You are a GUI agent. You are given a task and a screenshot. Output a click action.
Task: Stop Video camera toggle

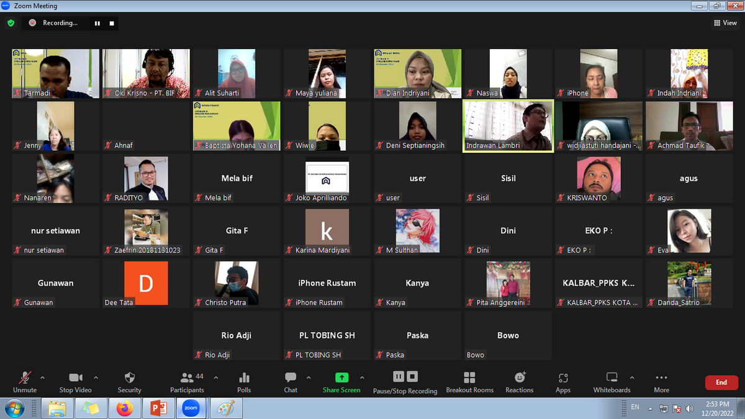point(76,382)
